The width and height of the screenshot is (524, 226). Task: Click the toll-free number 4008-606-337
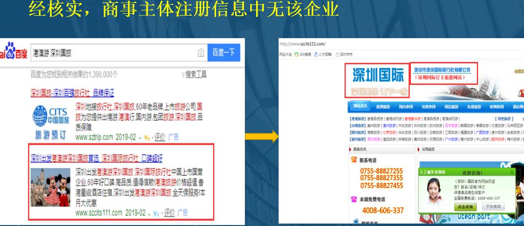coord(383,211)
